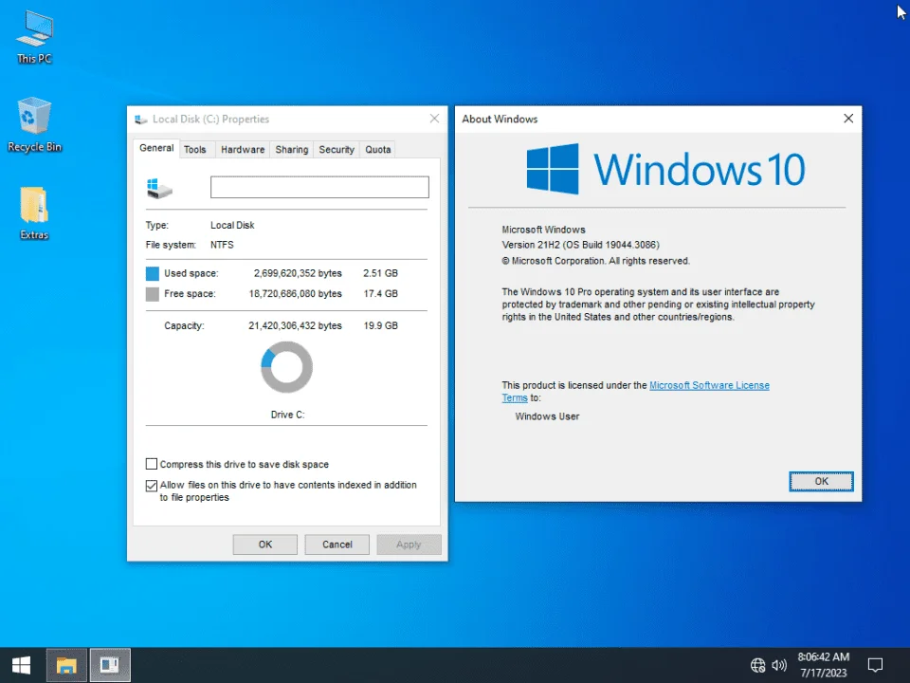Viewport: 910px width, 683px height.
Task: Open the Microsoft Software License link
Action: pos(709,385)
